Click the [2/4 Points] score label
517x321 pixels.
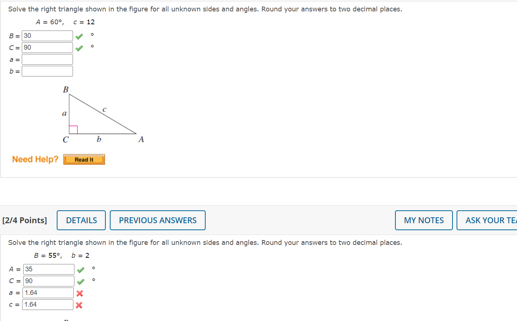(x=24, y=220)
